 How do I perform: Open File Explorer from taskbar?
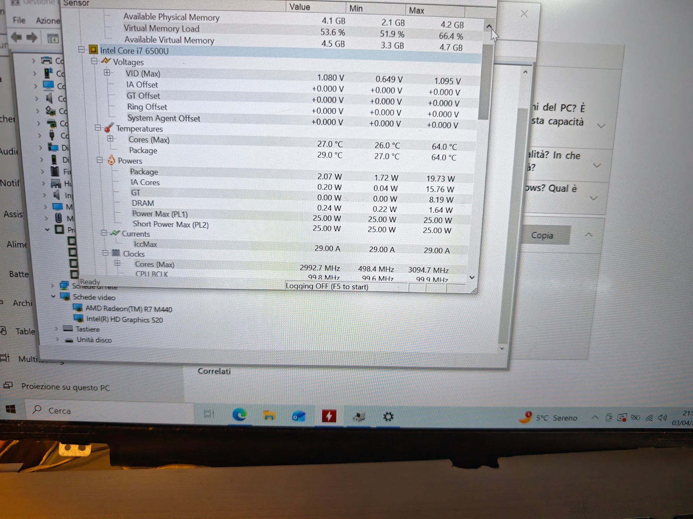269,416
